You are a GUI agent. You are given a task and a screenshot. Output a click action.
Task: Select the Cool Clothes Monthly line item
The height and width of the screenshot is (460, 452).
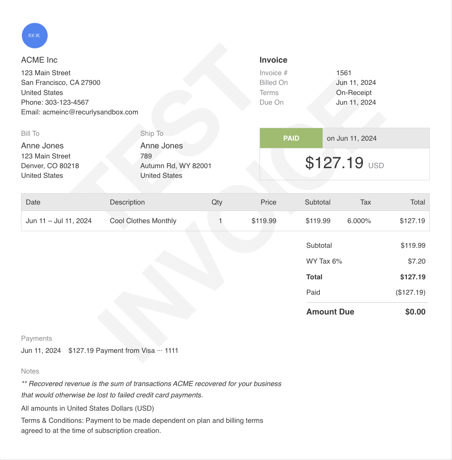click(x=225, y=221)
